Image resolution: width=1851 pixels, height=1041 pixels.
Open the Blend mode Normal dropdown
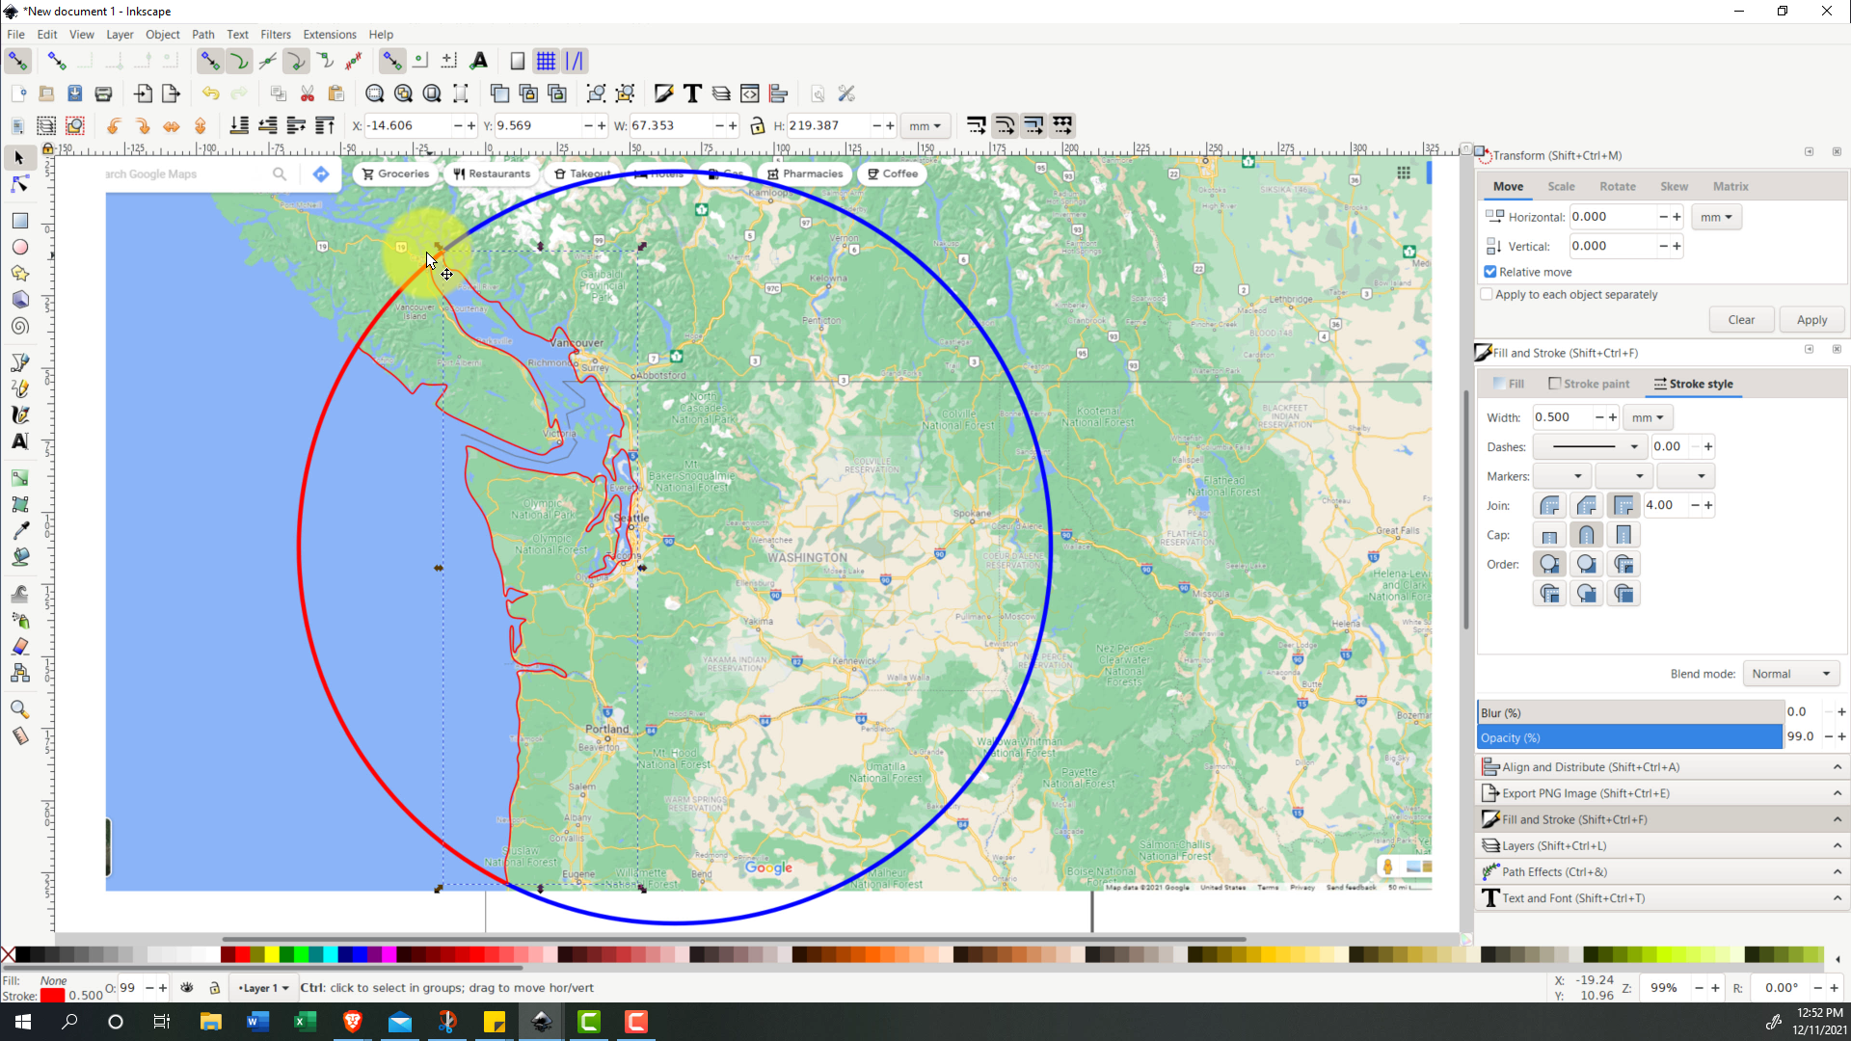tap(1790, 674)
